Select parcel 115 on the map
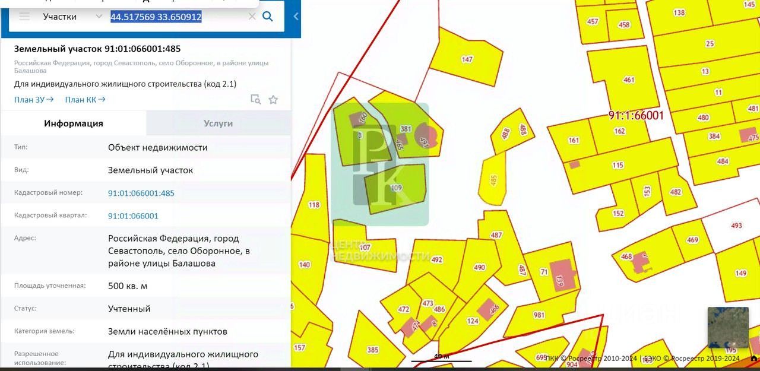Screen dimensions: 760x371 click(x=618, y=165)
